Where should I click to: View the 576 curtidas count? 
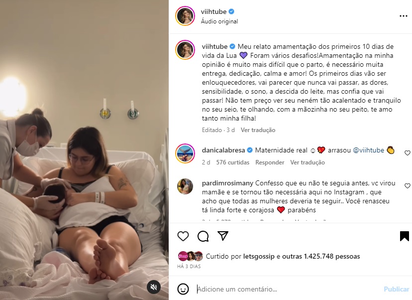[233, 162]
